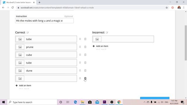187x105 pixels.
Task: Click the red extension icon in toolbar
Action: (x=172, y=8)
